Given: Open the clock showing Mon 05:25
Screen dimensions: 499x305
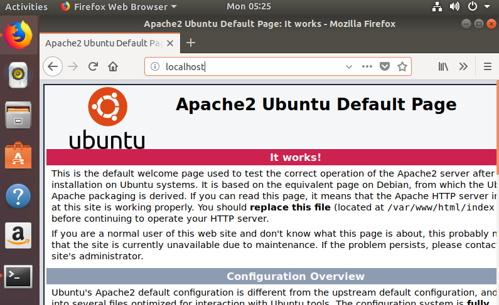Looking at the screenshot, I should click(249, 6).
